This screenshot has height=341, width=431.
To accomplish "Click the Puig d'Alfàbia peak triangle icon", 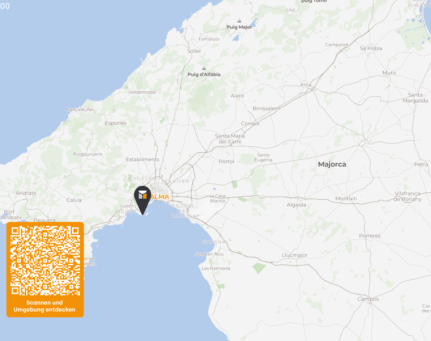I will [204, 68].
